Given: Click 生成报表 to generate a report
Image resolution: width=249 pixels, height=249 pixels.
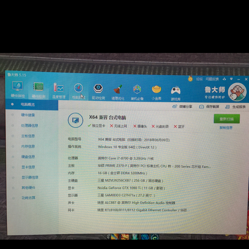Looking at the screenshot, I should point(236,107).
